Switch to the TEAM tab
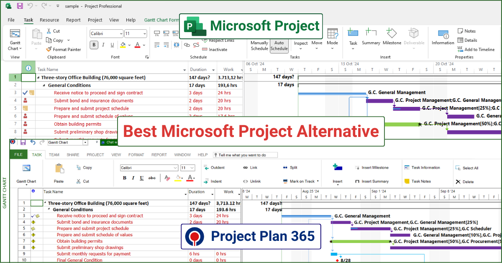This screenshot has width=502, height=263. [54, 155]
